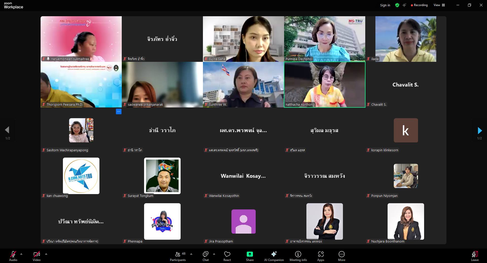Open the View layout menu
The height and width of the screenshot is (263, 487).
tap(439, 5)
